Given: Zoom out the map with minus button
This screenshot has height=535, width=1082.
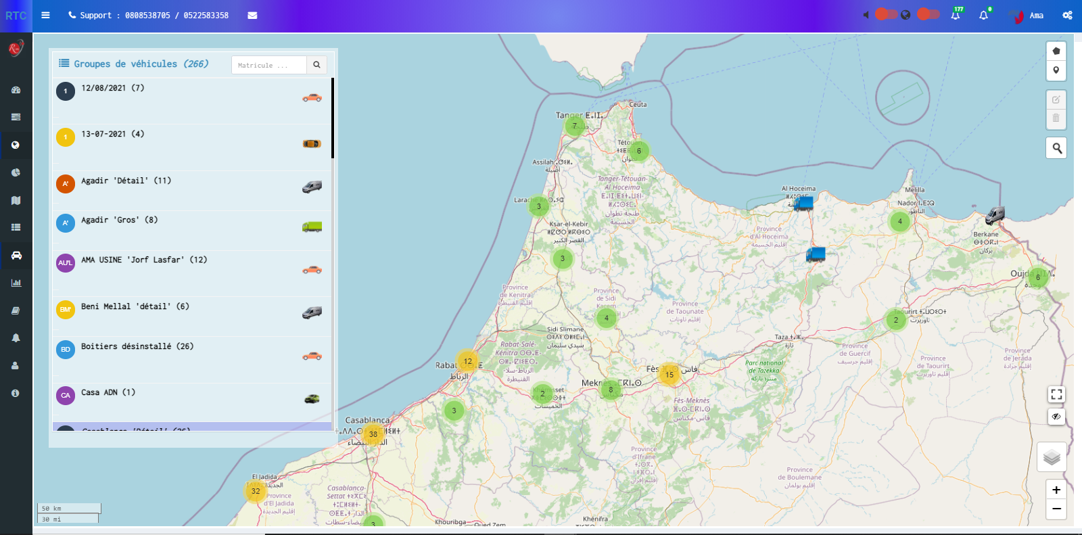Looking at the screenshot, I should pos(1056,509).
